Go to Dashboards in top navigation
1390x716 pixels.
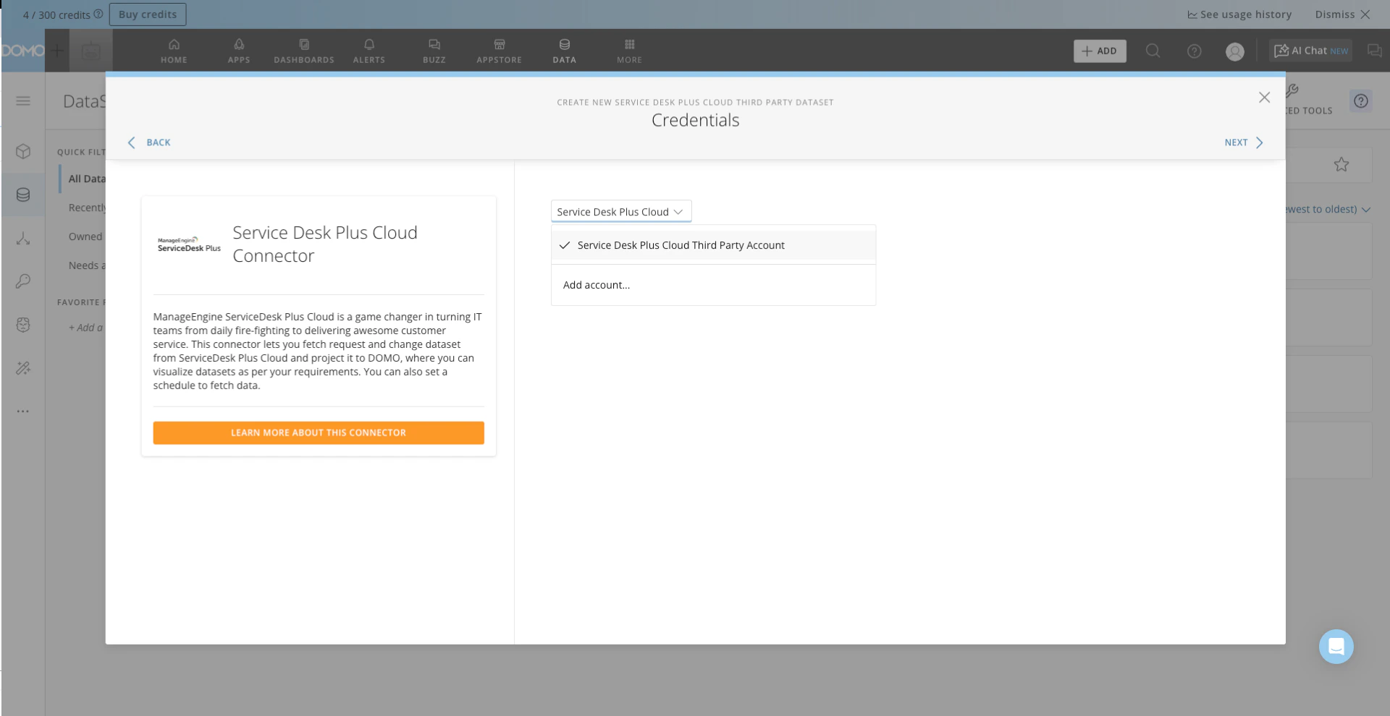click(x=304, y=51)
